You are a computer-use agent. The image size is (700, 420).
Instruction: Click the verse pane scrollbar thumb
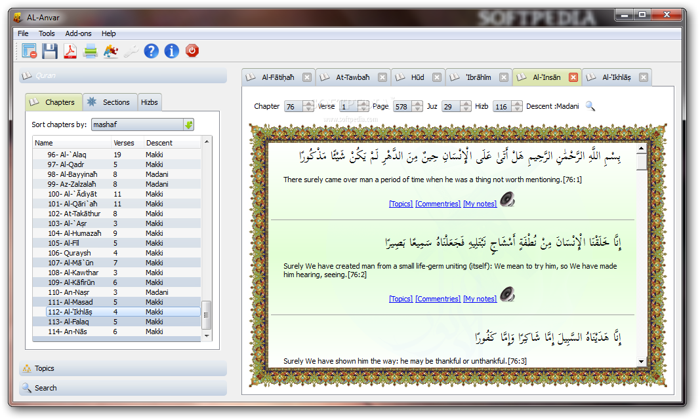click(x=641, y=162)
